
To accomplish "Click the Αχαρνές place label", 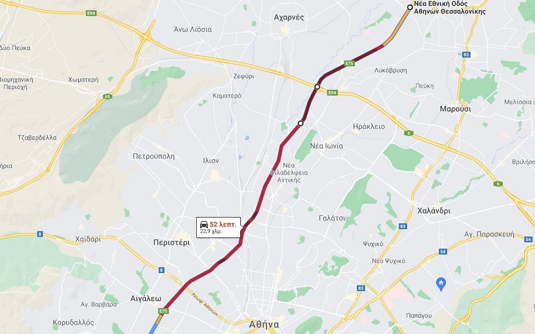I will (289, 18).
